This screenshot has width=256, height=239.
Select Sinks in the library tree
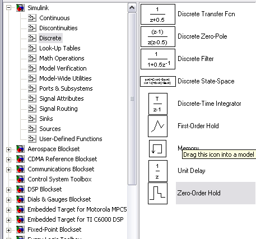[46, 119]
